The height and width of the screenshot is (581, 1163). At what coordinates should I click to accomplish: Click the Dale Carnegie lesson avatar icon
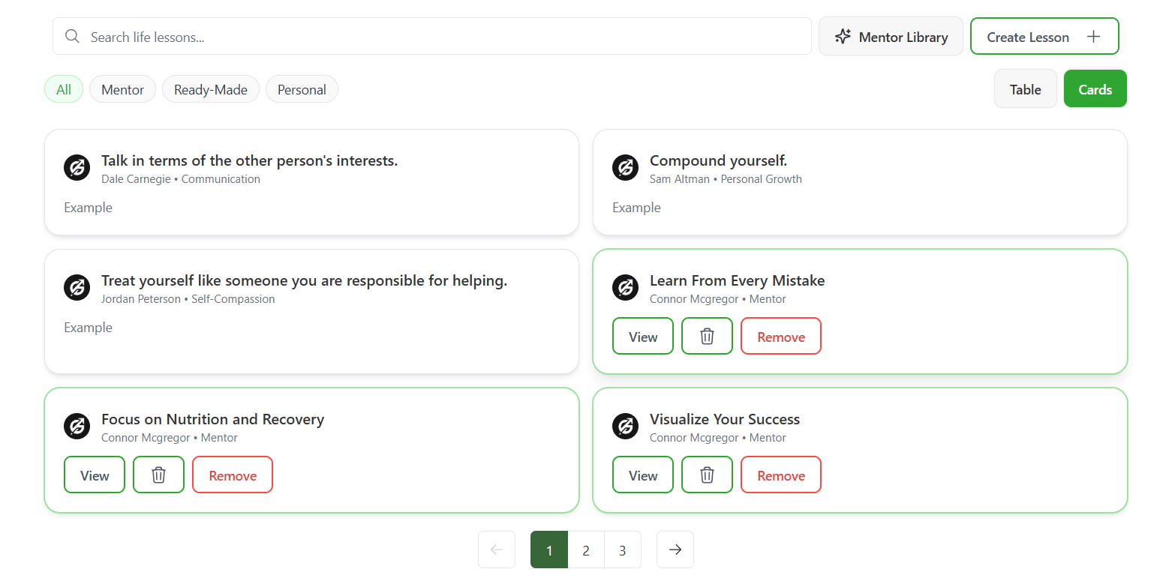coord(77,168)
